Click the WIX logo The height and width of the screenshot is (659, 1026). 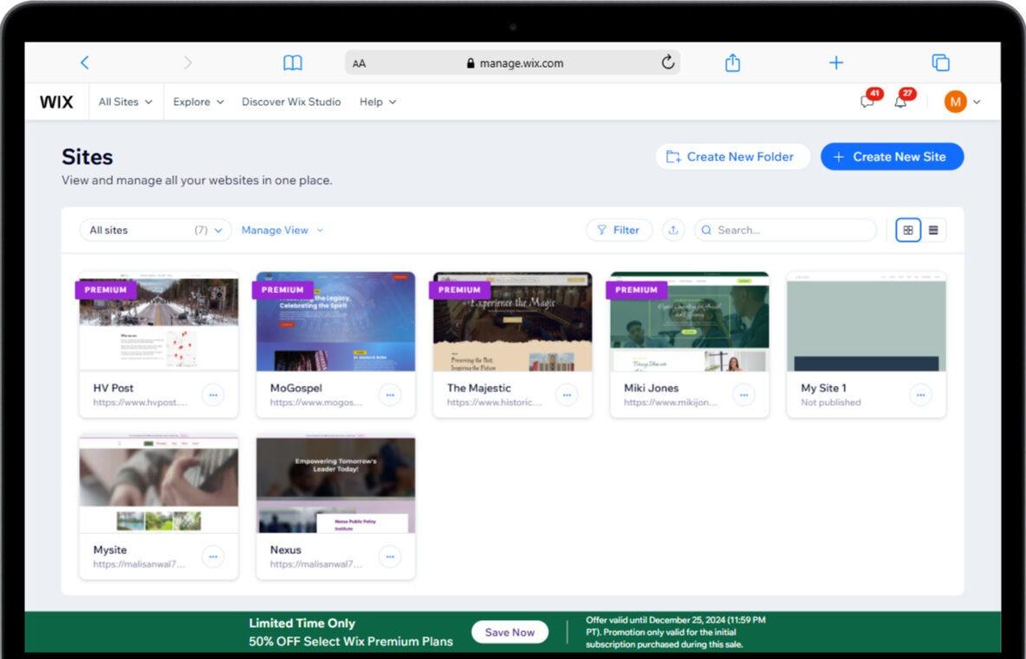pos(56,101)
